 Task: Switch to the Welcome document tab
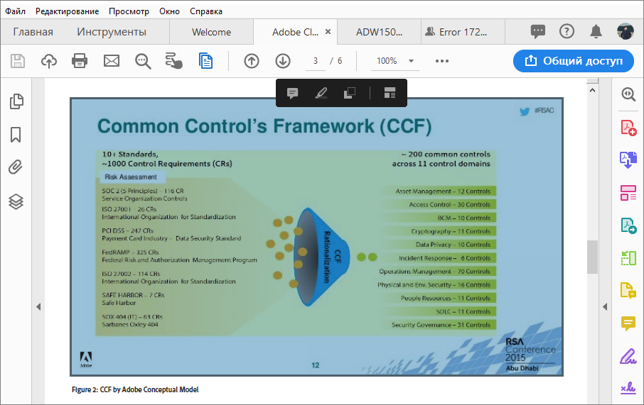(x=211, y=32)
